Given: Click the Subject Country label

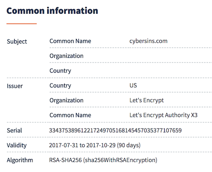Looking at the screenshot, I should coord(60,71).
